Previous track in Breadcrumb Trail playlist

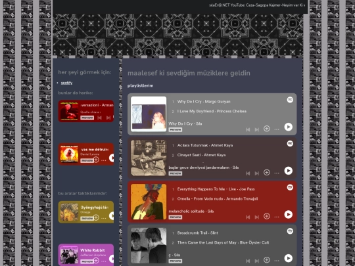[x=248, y=261]
